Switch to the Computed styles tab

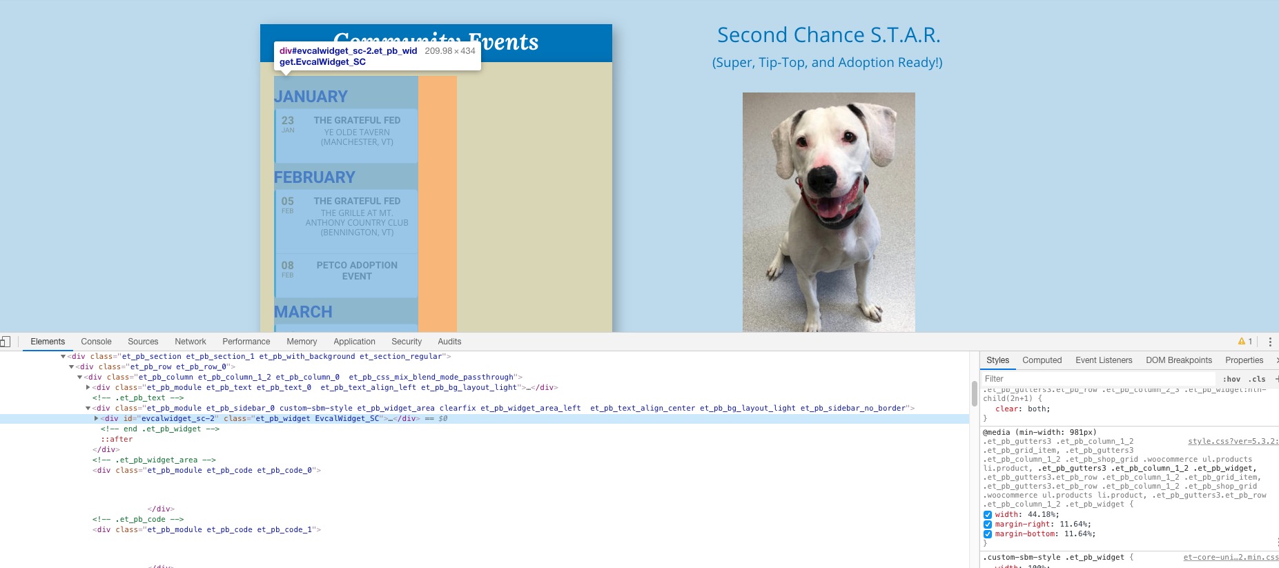tap(1042, 360)
